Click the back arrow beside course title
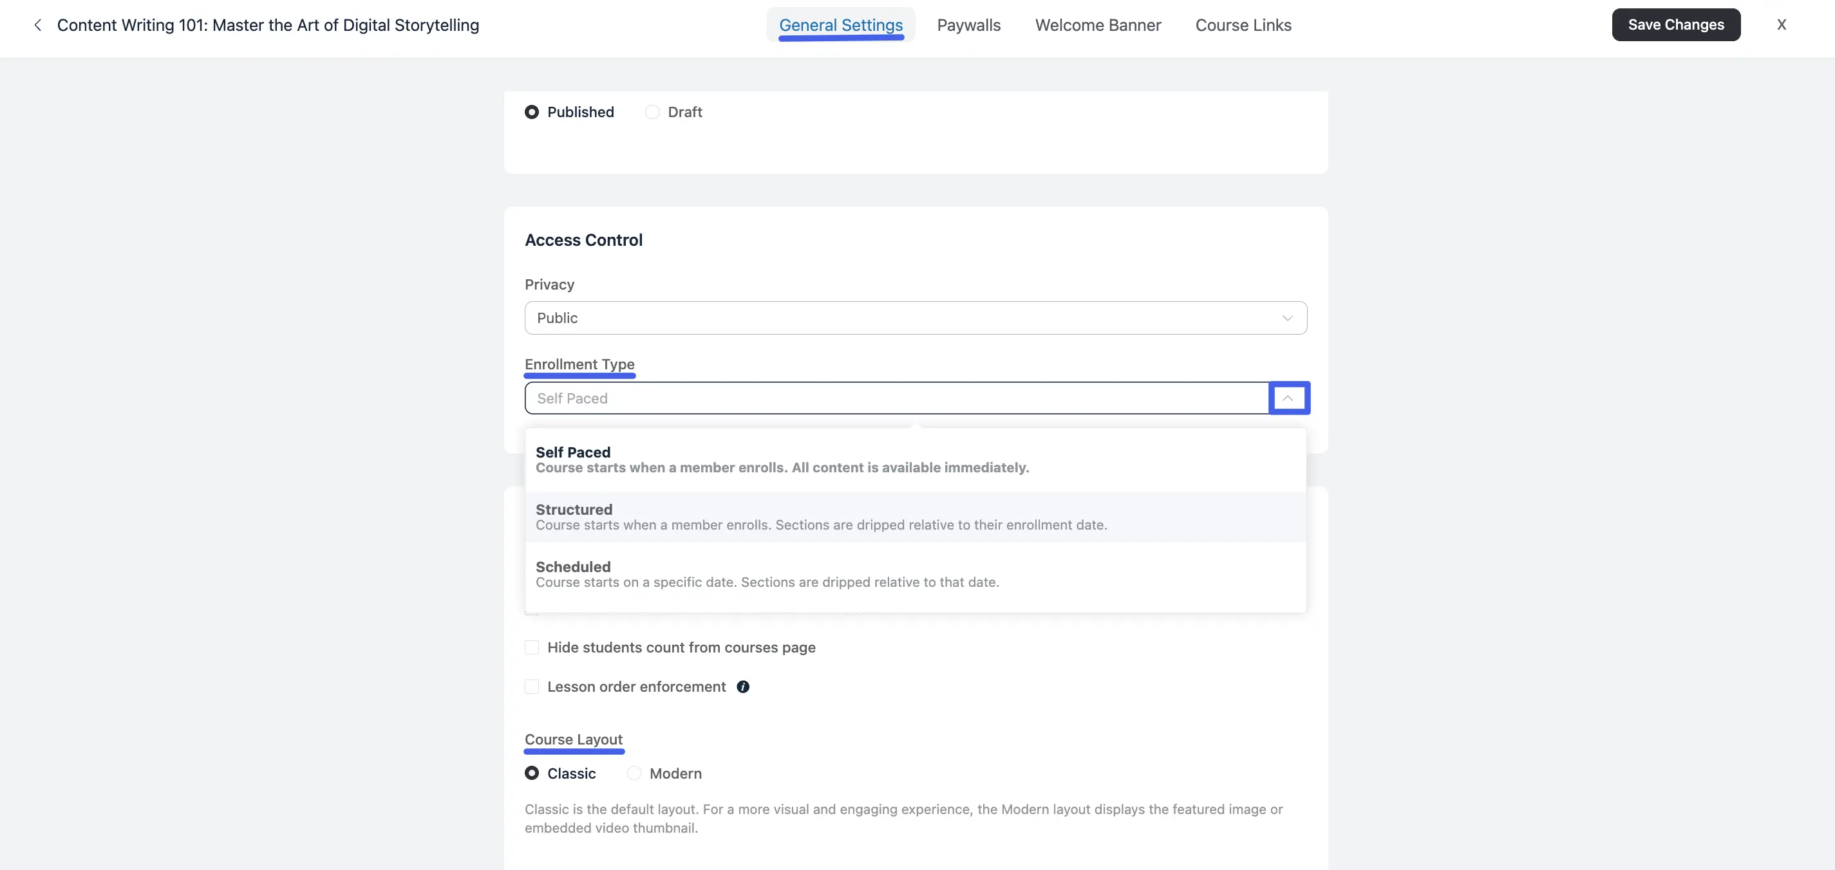 point(38,25)
